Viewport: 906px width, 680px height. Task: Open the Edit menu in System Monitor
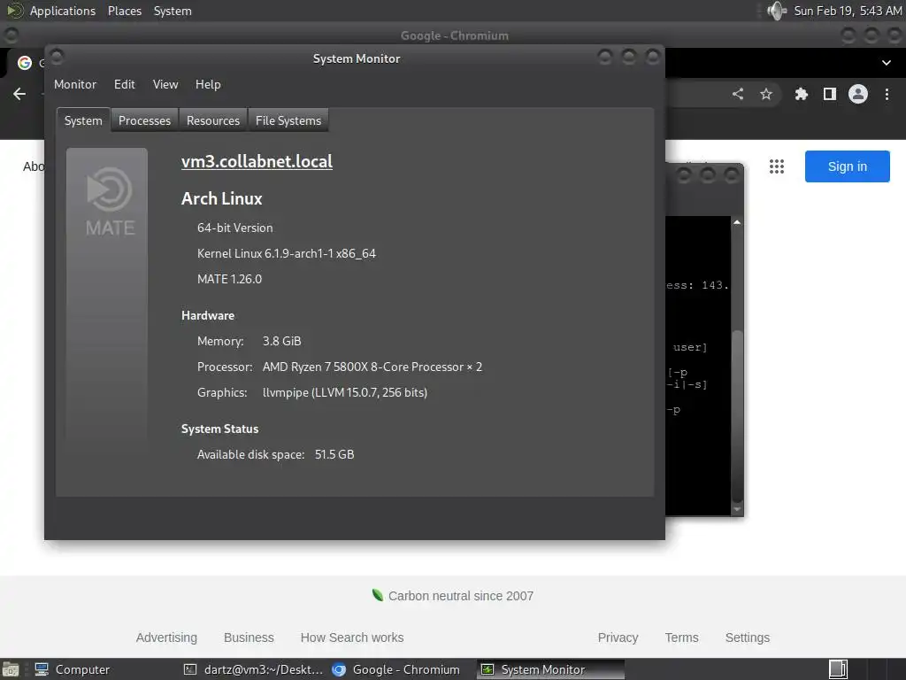[x=124, y=84]
